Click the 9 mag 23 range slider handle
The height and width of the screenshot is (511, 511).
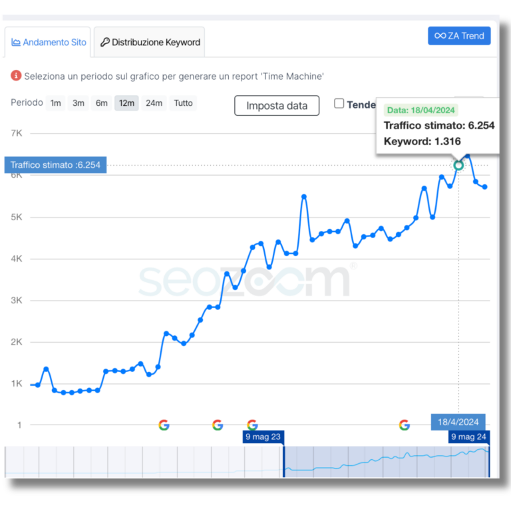(264, 437)
